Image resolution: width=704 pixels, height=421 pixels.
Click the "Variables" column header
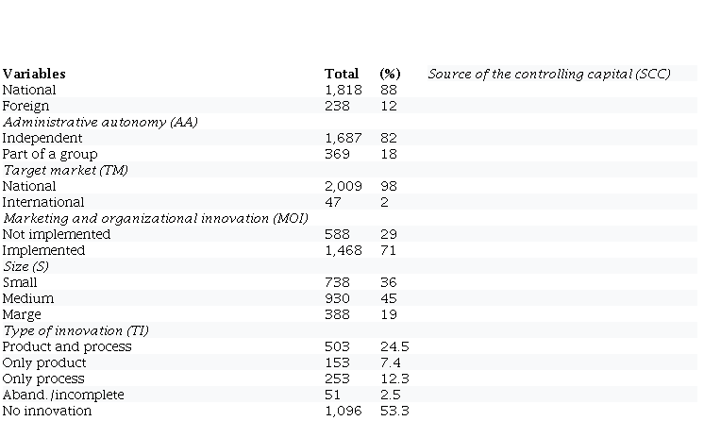[x=34, y=74]
